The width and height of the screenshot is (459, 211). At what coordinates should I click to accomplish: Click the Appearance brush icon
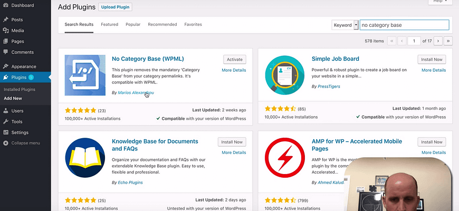coord(6,66)
